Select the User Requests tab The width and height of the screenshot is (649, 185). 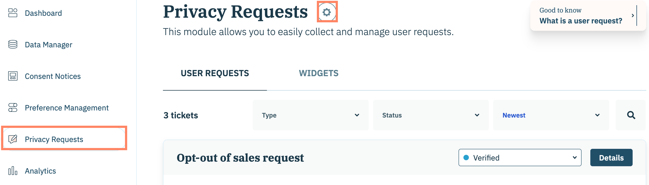[215, 73]
